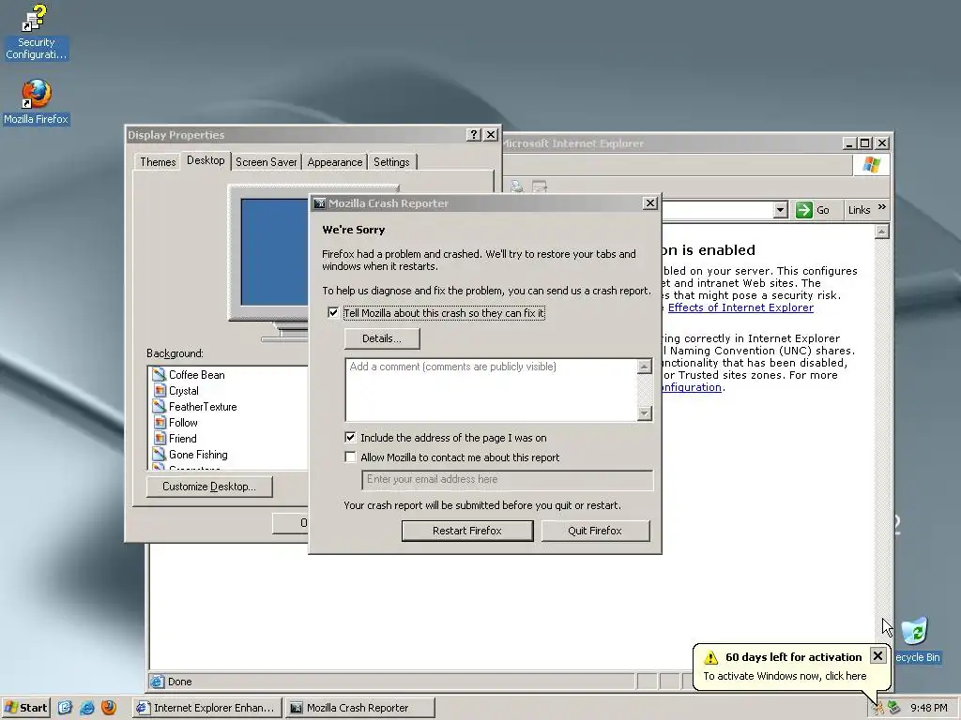
Task: Click the Windows Start button
Action: coord(25,707)
